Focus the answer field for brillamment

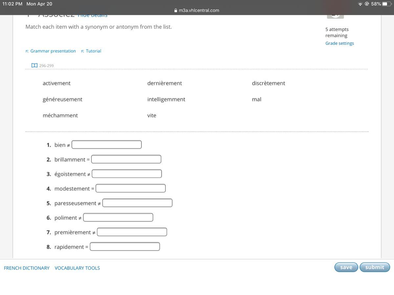pyautogui.click(x=126, y=159)
